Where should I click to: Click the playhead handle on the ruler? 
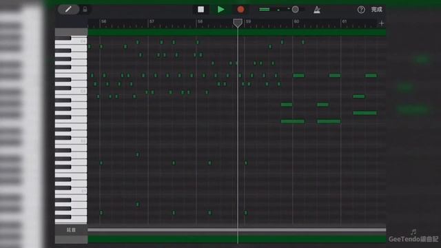click(238, 23)
